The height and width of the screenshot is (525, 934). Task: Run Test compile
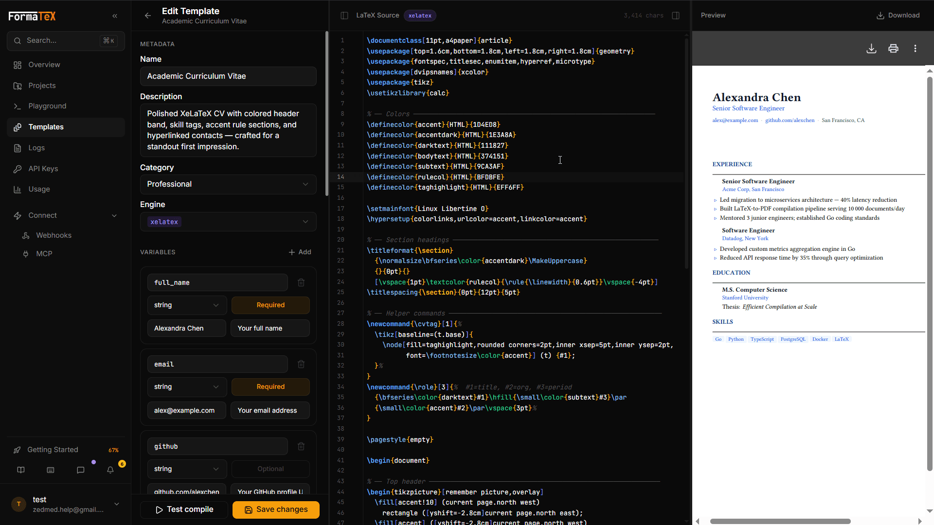(x=184, y=509)
